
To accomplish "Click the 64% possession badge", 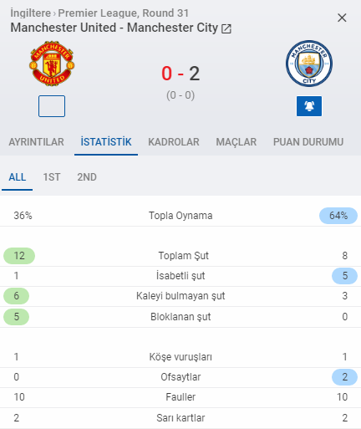I will coord(338,216).
